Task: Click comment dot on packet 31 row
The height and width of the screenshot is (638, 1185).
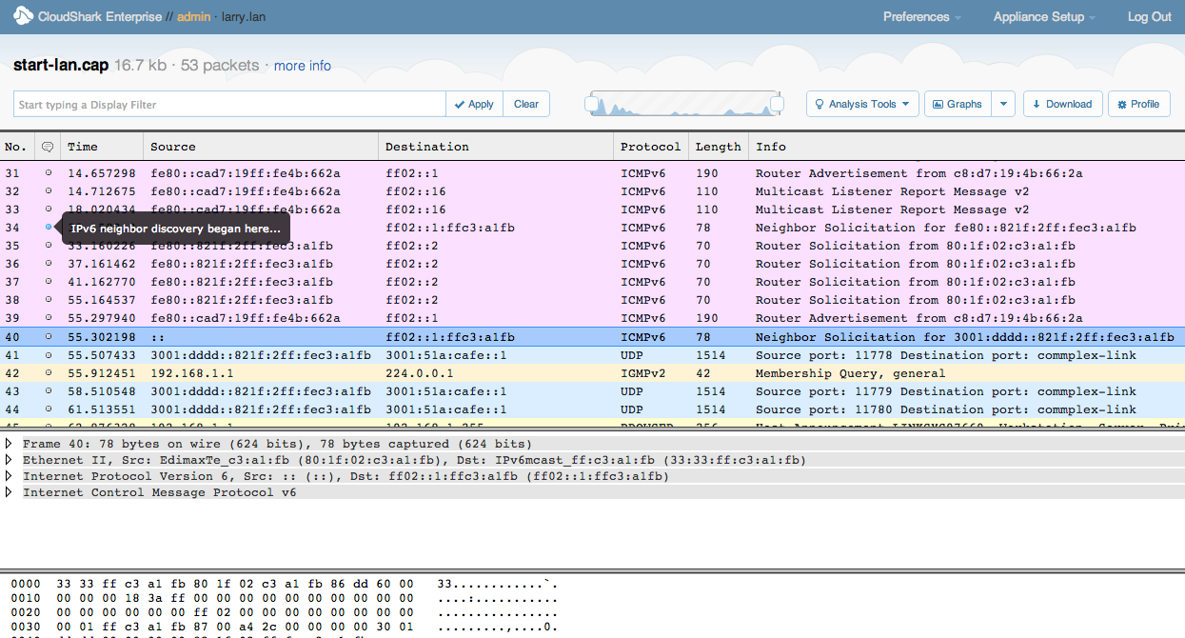Action: click(49, 173)
